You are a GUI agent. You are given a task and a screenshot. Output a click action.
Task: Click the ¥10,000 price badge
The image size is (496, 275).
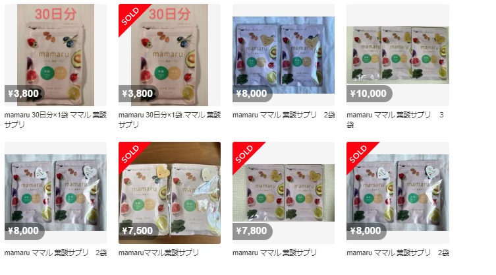369,94
